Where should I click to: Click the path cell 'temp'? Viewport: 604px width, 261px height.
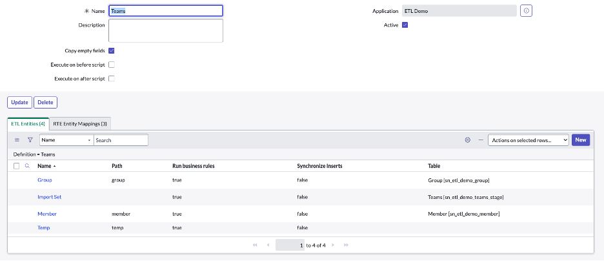coord(117,228)
